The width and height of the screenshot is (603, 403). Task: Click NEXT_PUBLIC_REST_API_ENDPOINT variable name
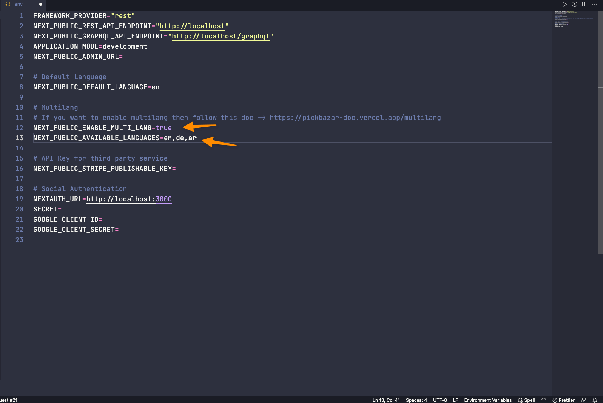[x=92, y=26]
